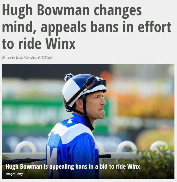177x182 pixels.
Task: Click the green bush in photo corner
Action: tap(155, 165)
